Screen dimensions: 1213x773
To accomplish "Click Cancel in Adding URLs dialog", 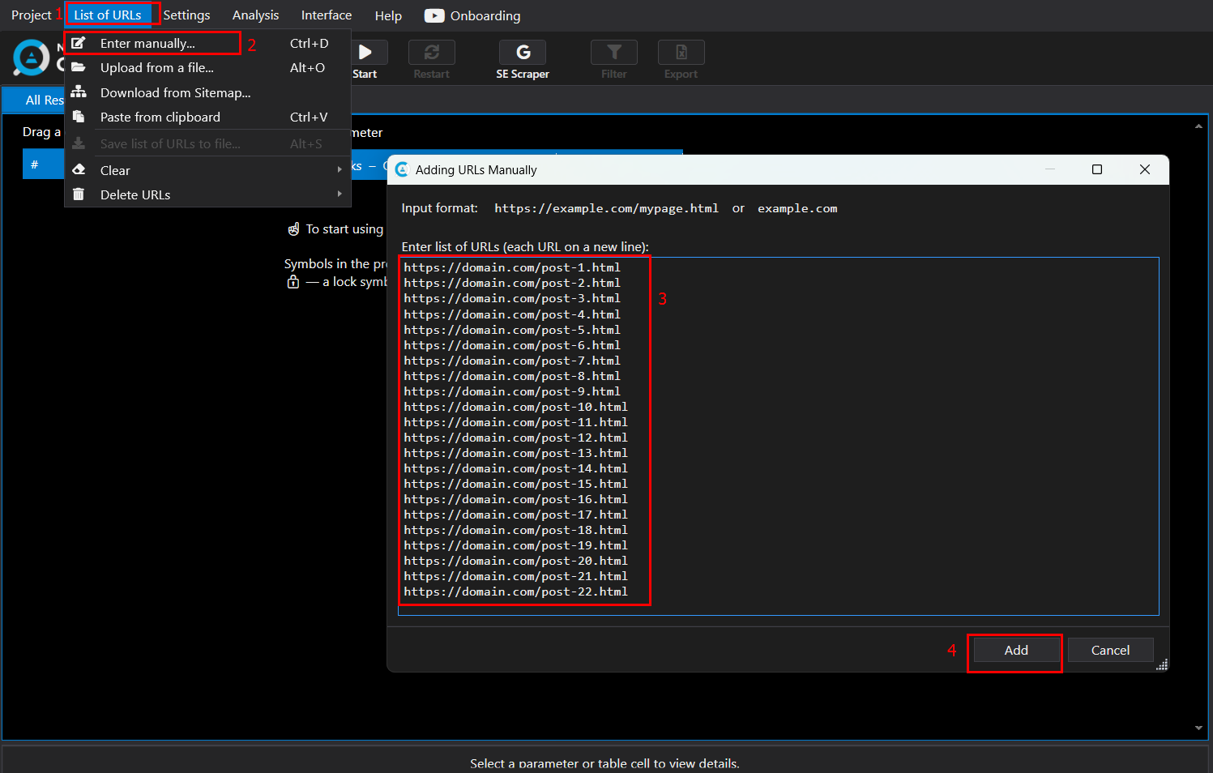I will 1109,650.
